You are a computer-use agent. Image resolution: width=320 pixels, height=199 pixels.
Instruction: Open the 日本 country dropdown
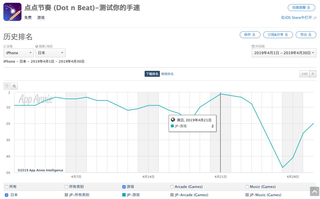tap(50, 53)
